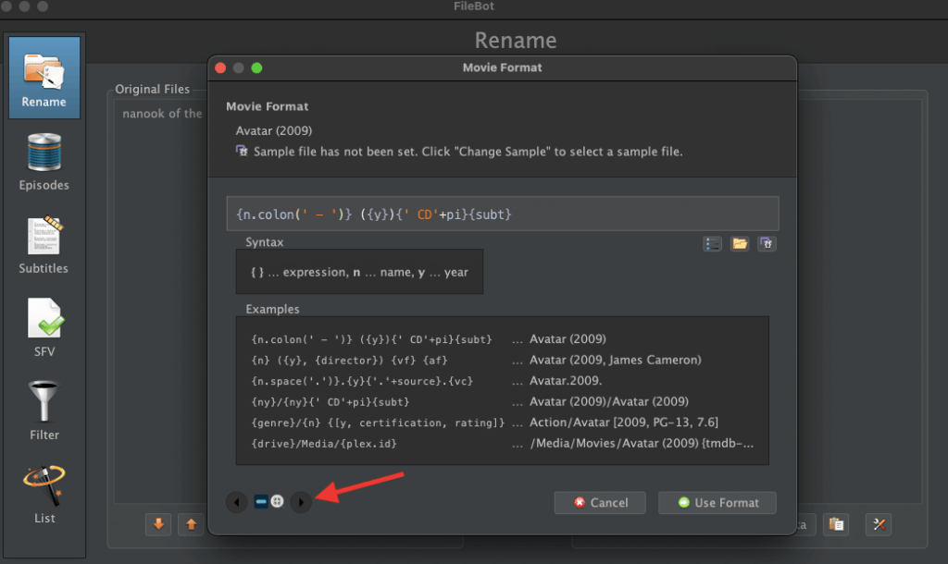The height and width of the screenshot is (564, 948).
Task: Select the {drive}/Media/{plex.id} example
Action: (324, 444)
